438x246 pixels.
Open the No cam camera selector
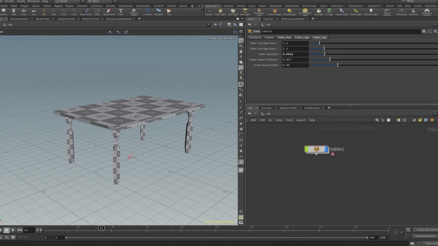228,38
